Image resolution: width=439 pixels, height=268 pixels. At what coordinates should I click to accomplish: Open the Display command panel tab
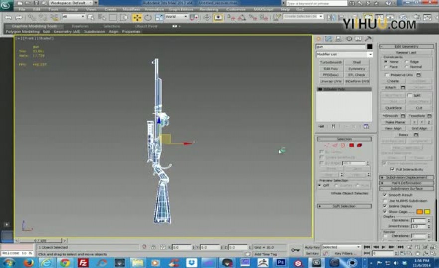click(359, 39)
